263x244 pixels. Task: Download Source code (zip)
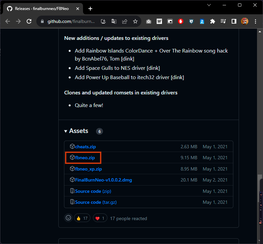tap(93, 191)
